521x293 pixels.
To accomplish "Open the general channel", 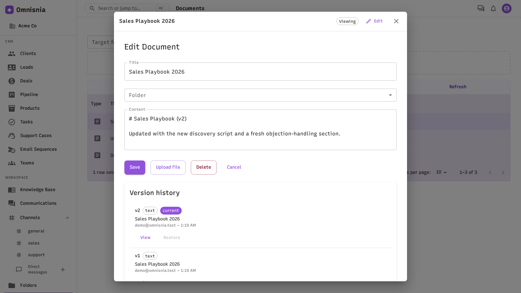I will pyautogui.click(x=36, y=231).
